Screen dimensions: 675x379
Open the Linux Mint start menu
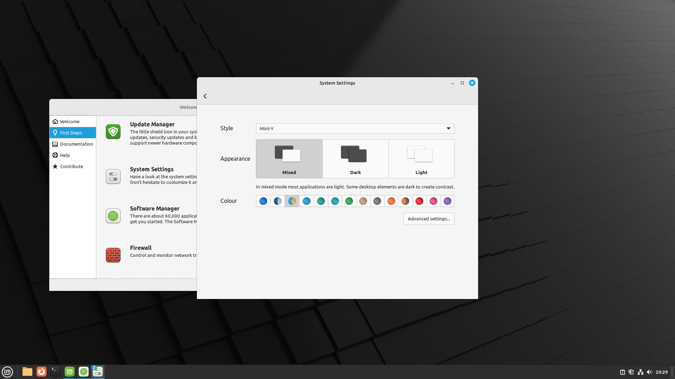7,372
